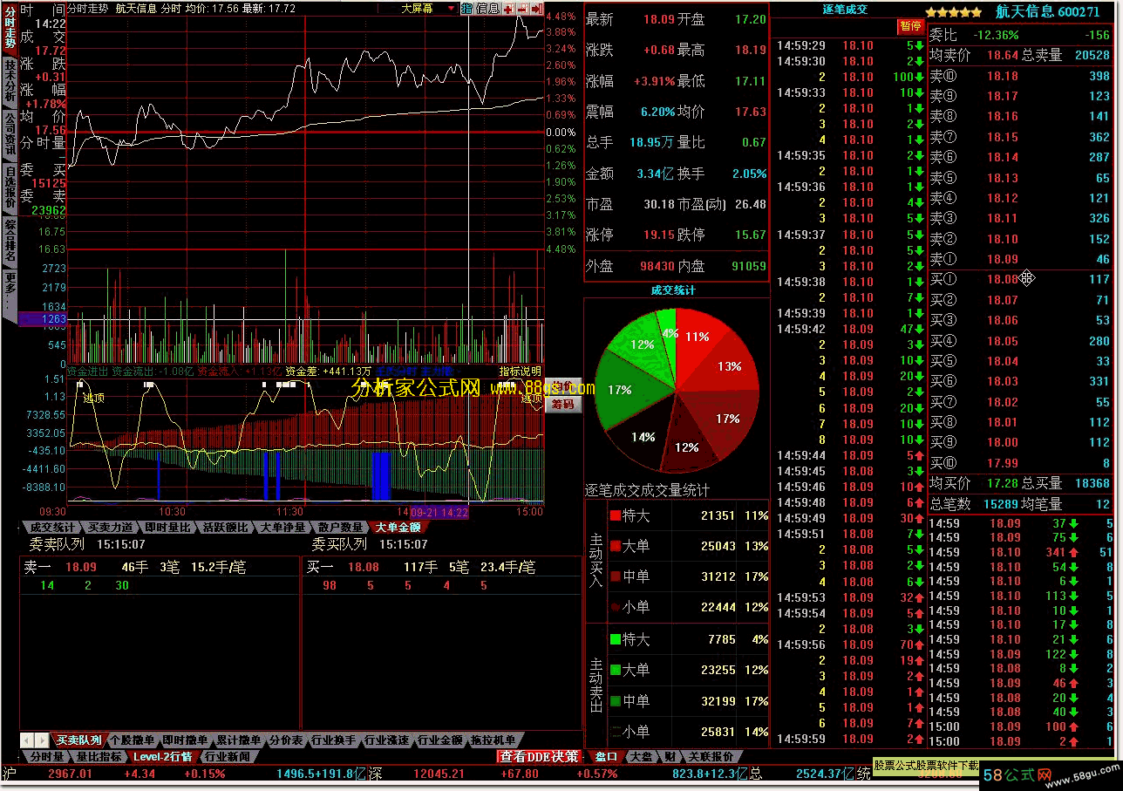Screen dimensions: 1123x791
Task: Select the 自选报价 vertical side tab
Action: point(10,187)
